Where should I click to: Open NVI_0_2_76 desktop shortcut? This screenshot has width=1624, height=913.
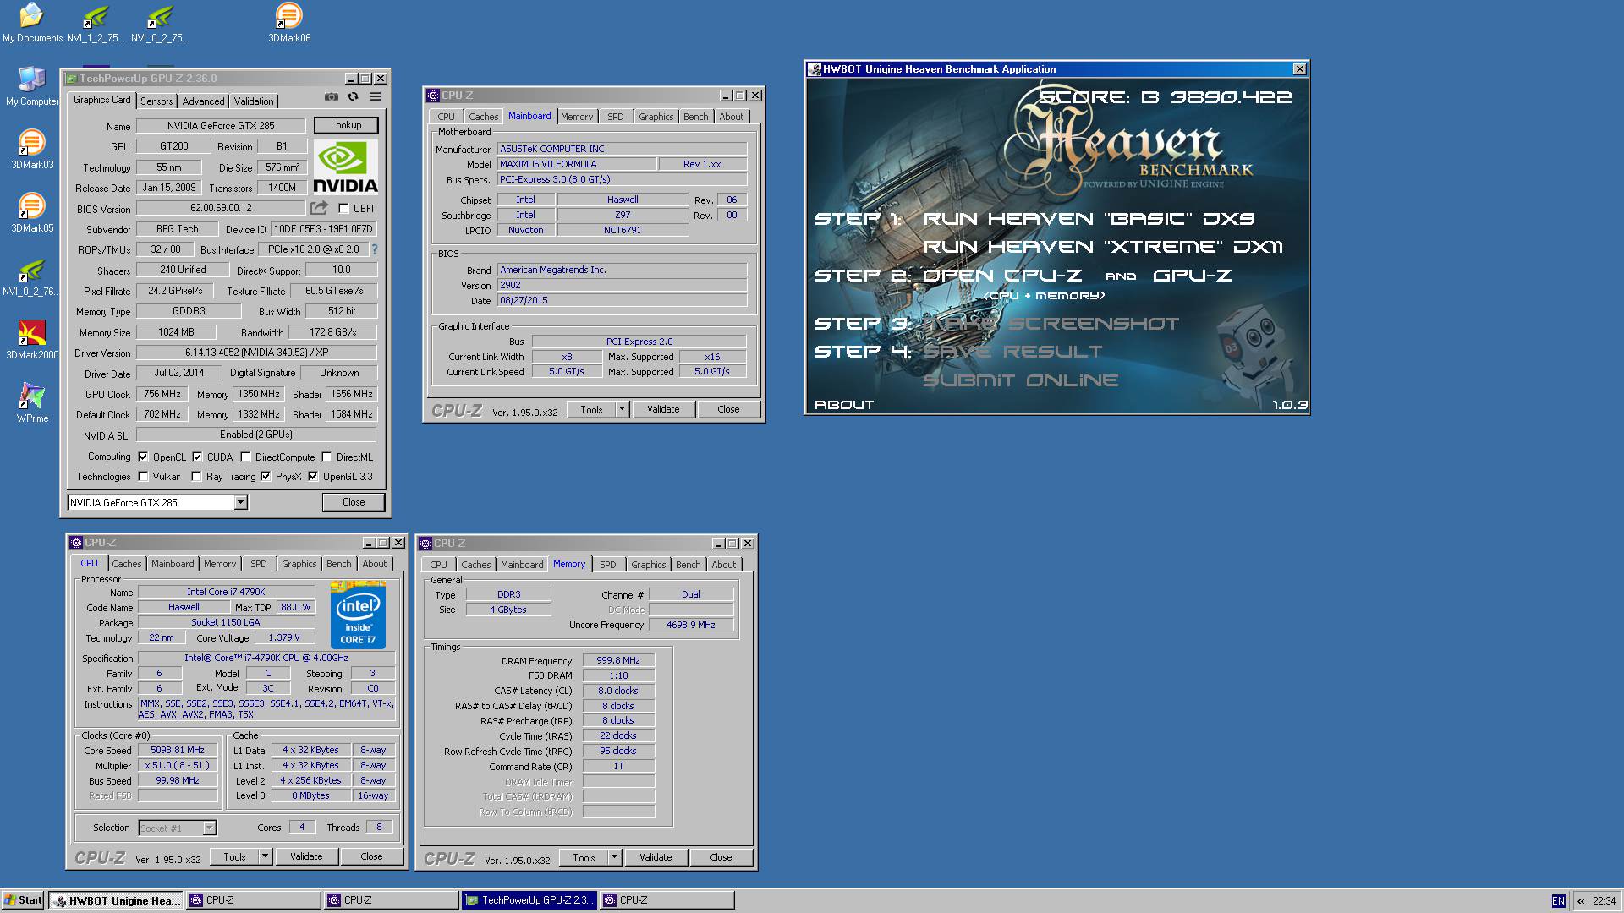(x=32, y=276)
